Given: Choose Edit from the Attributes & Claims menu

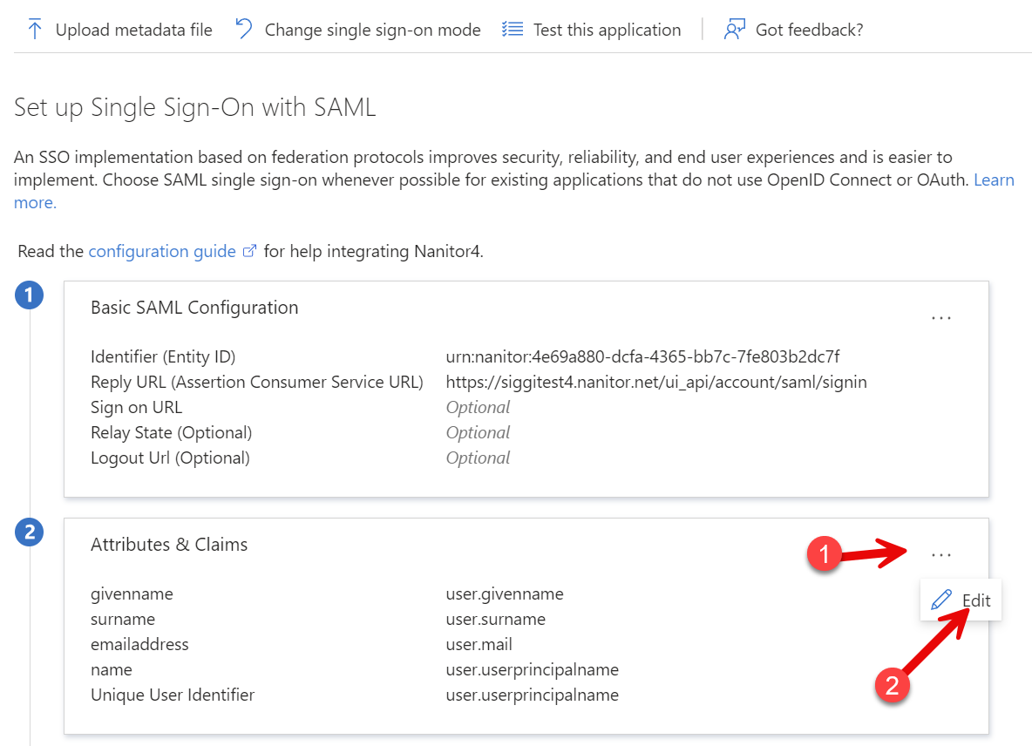Looking at the screenshot, I should (975, 600).
